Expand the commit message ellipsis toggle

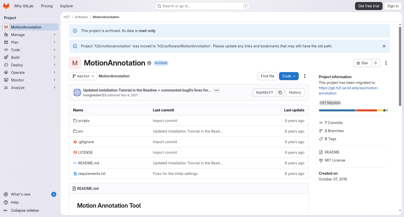(217, 90)
